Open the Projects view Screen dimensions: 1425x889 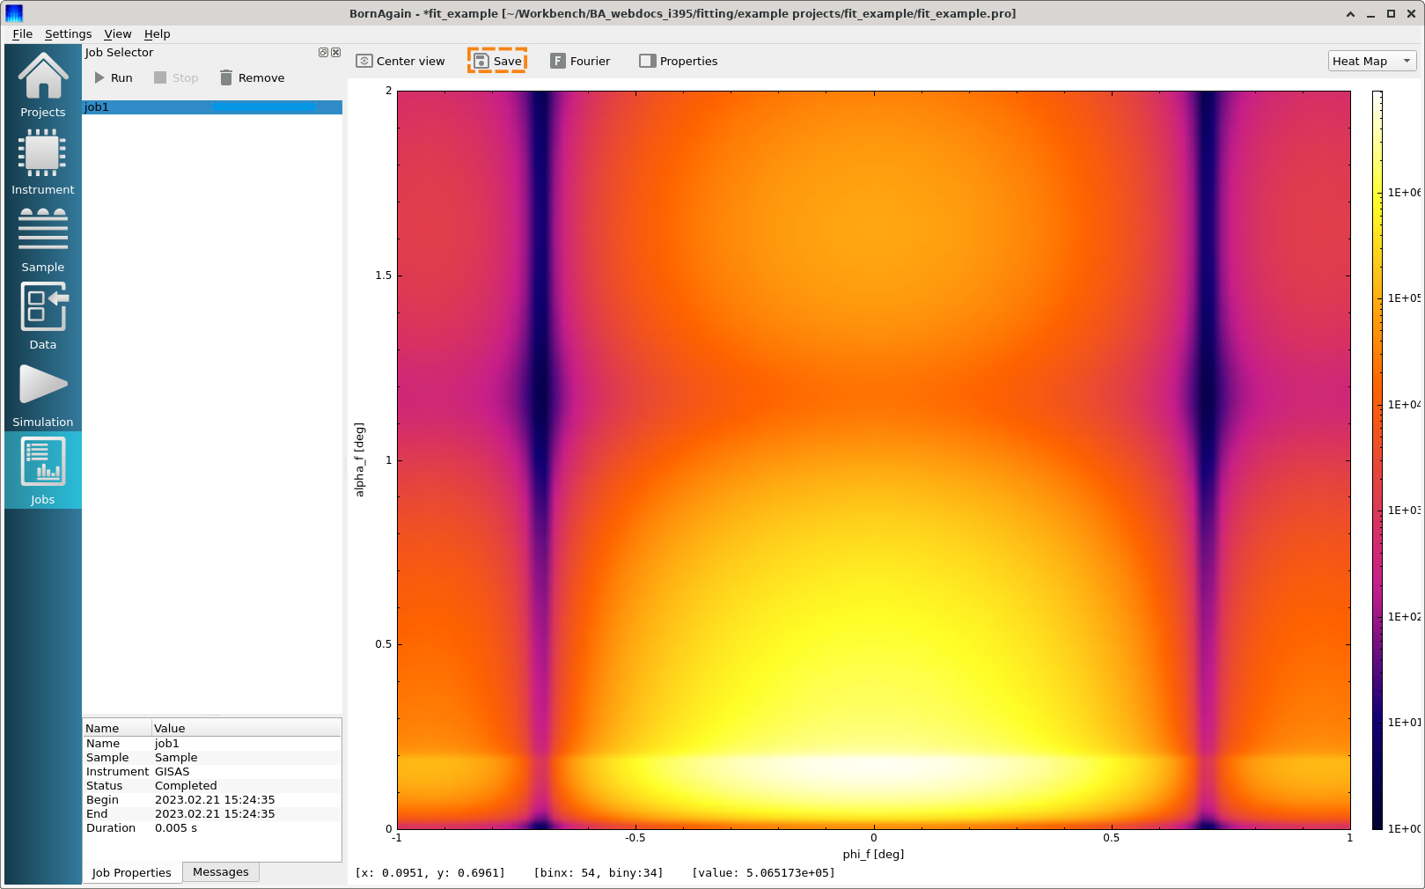tap(42, 84)
